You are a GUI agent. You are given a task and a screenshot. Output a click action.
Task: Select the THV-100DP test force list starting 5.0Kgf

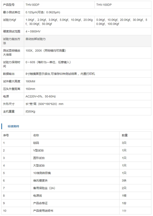click(x=122, y=22)
